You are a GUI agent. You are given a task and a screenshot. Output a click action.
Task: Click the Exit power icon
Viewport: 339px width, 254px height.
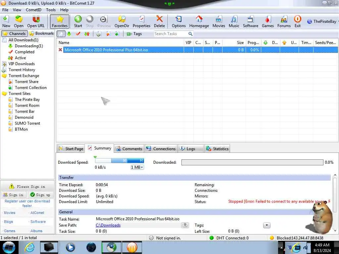[298, 21]
